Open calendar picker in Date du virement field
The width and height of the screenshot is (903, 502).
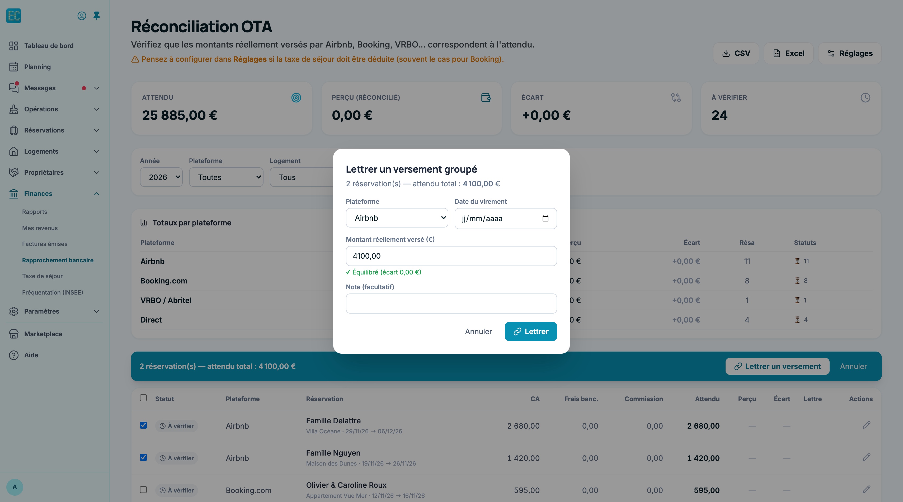(x=545, y=218)
